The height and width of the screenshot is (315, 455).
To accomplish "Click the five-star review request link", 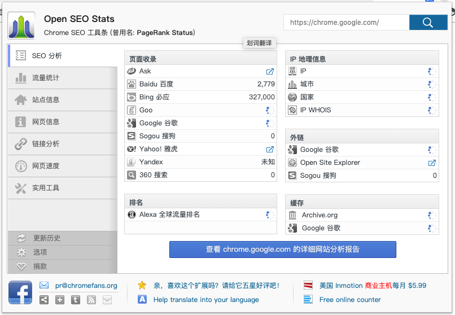I will click(x=216, y=286).
